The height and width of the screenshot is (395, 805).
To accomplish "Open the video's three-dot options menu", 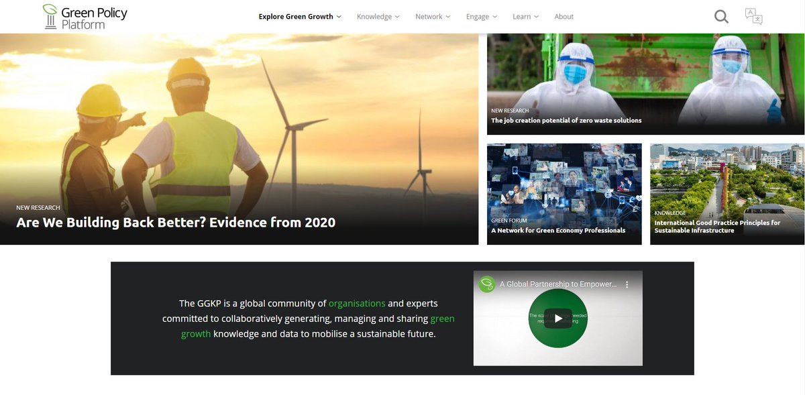I will coord(627,284).
